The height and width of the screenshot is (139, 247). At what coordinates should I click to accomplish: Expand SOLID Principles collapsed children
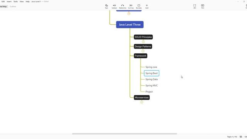(x=143, y=42)
